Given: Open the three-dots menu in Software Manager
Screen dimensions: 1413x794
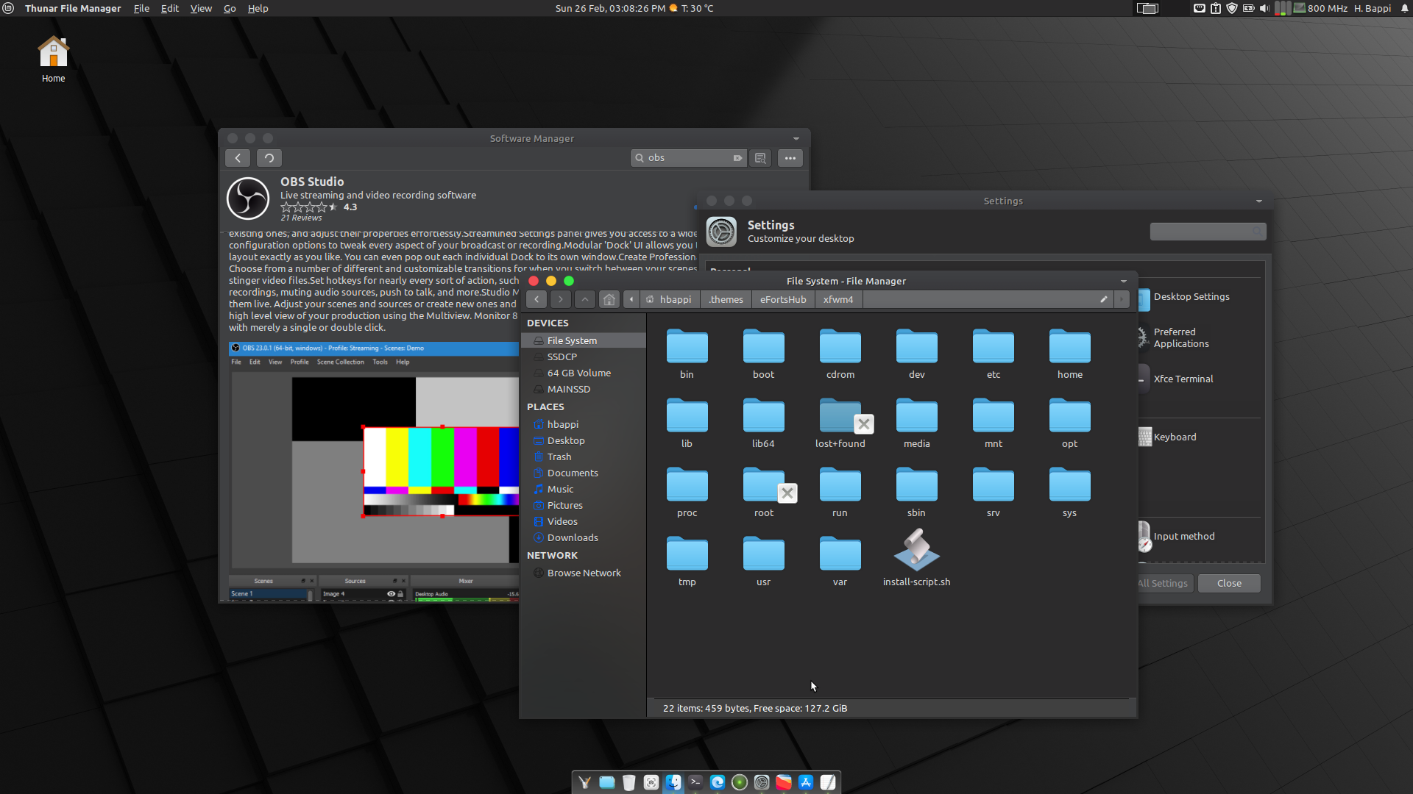Looking at the screenshot, I should [x=790, y=158].
